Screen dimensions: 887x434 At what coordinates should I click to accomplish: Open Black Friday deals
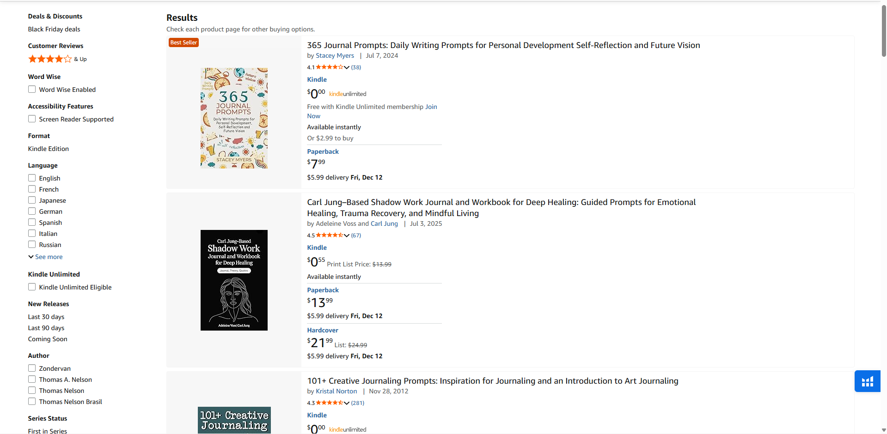click(x=54, y=29)
